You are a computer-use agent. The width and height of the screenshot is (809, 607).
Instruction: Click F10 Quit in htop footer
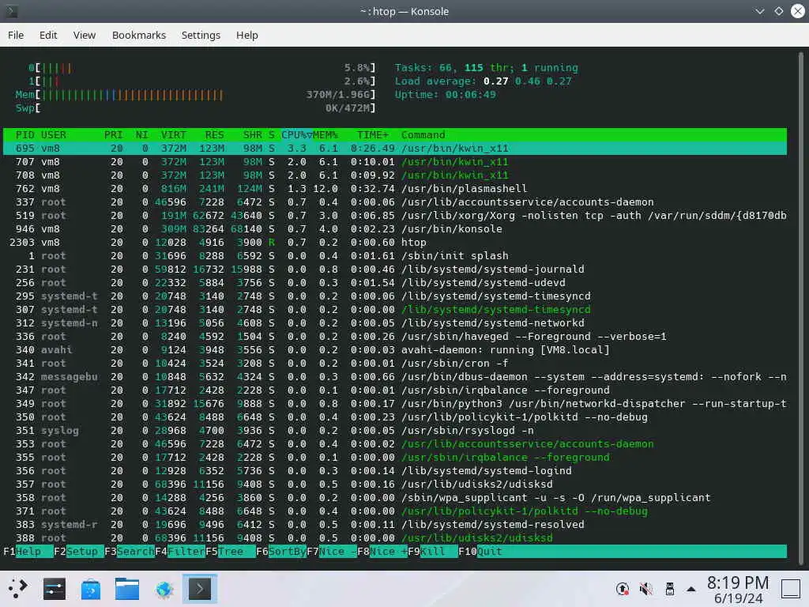pos(480,551)
